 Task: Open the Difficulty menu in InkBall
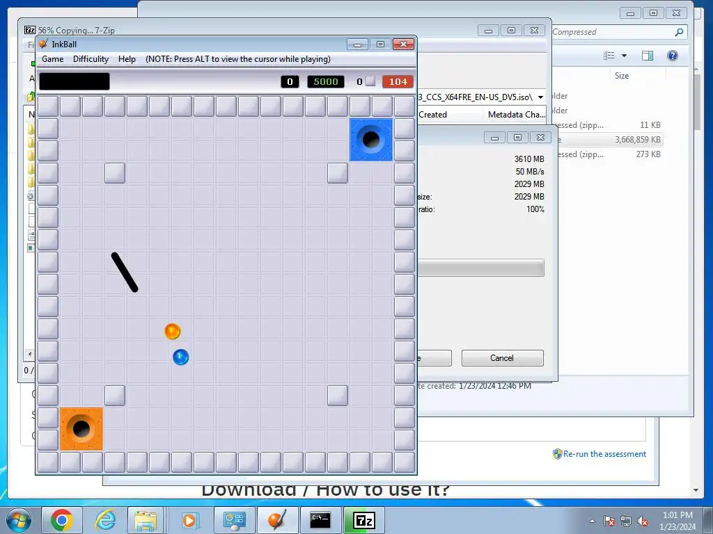point(91,59)
